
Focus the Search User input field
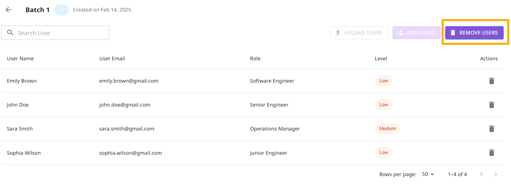click(x=61, y=33)
